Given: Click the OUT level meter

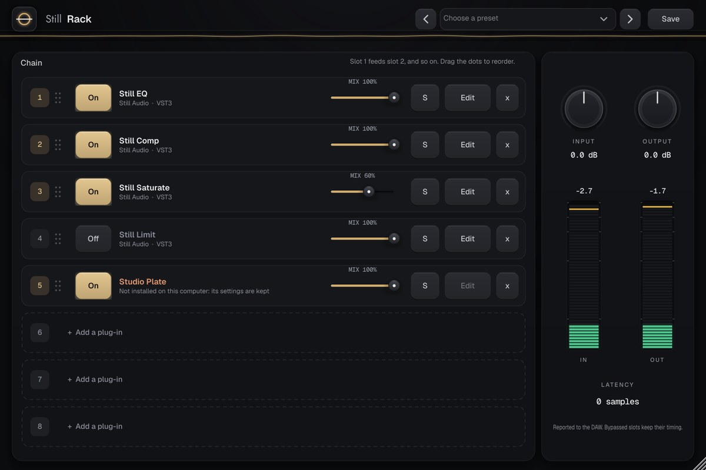Looking at the screenshot, I should click(657, 276).
